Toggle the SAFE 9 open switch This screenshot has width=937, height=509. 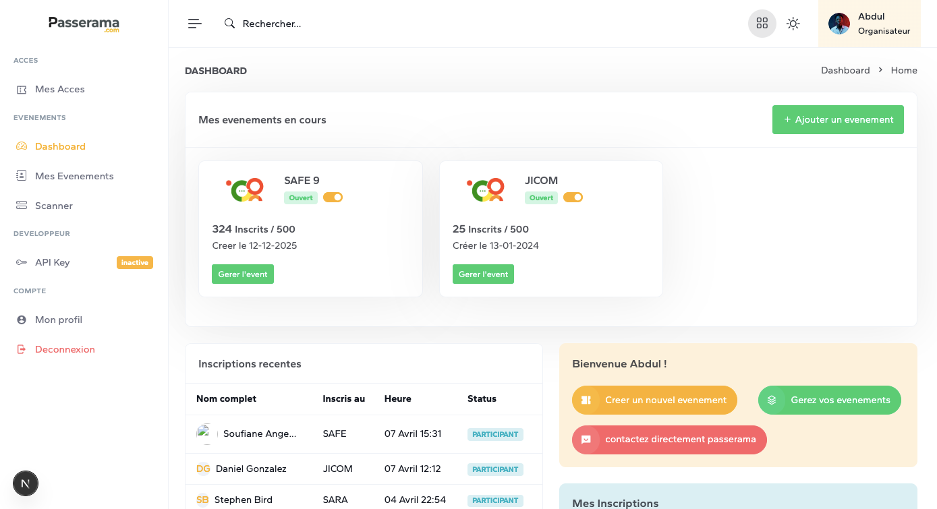coord(333,198)
